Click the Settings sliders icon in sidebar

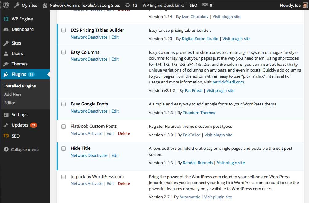[x=6, y=115]
